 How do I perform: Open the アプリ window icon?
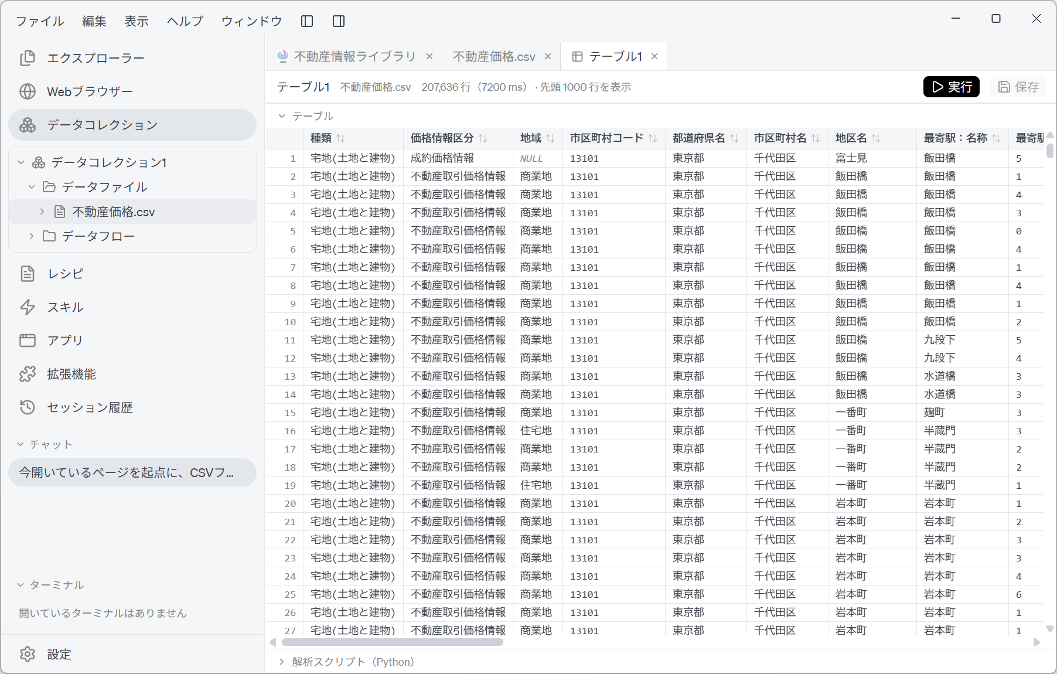coord(28,341)
